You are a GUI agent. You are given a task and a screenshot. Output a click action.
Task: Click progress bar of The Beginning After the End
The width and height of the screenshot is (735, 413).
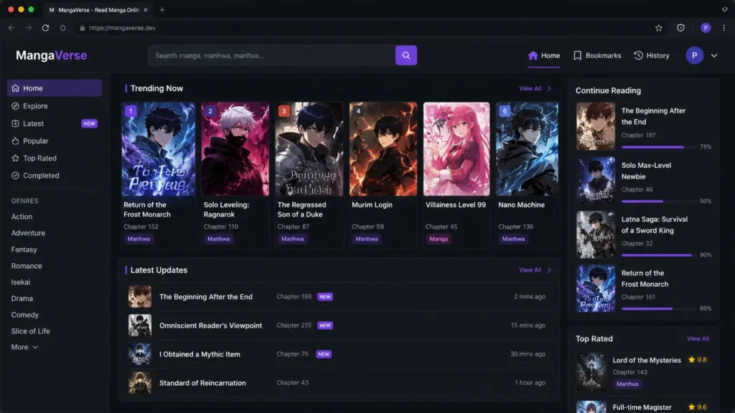coord(659,147)
